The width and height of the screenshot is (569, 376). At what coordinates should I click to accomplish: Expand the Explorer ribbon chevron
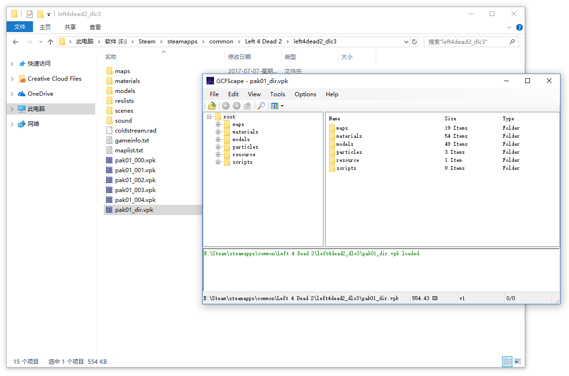509,27
